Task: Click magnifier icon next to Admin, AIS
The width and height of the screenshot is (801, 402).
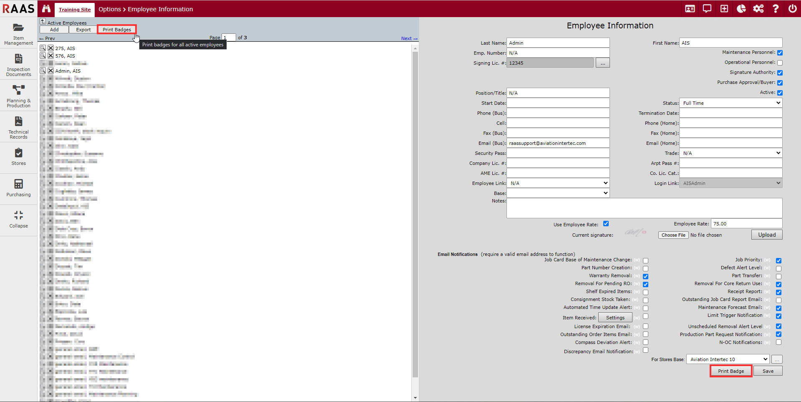Action: pos(43,71)
